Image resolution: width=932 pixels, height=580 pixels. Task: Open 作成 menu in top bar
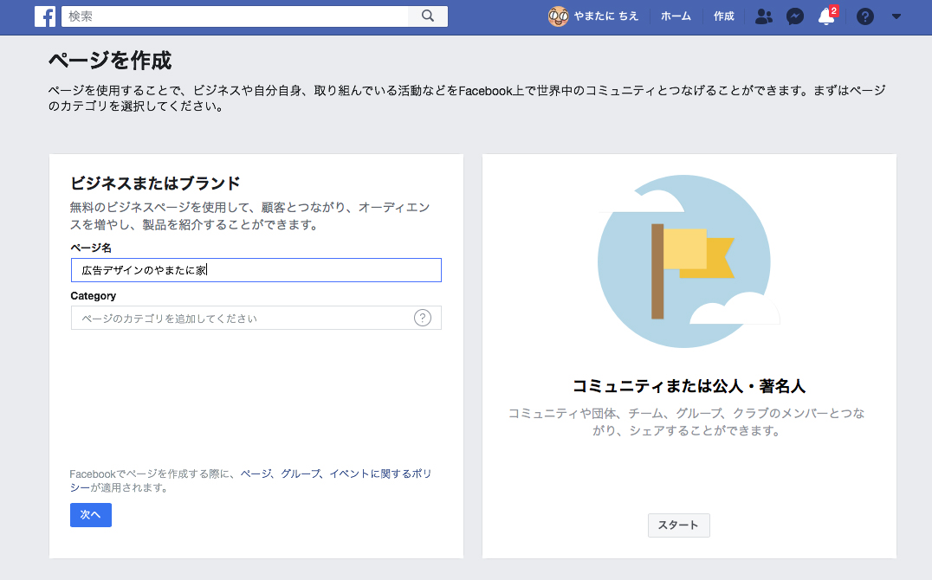(x=724, y=16)
